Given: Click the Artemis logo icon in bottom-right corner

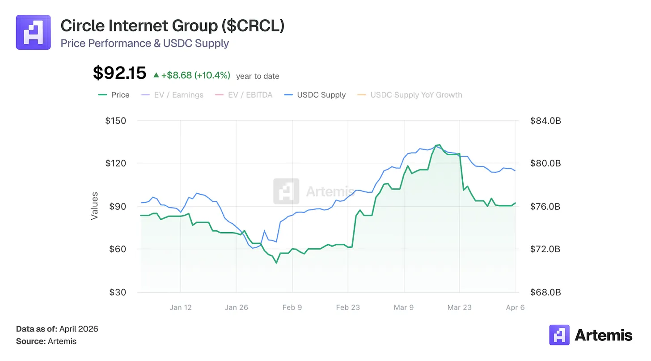Looking at the screenshot, I should click(559, 335).
